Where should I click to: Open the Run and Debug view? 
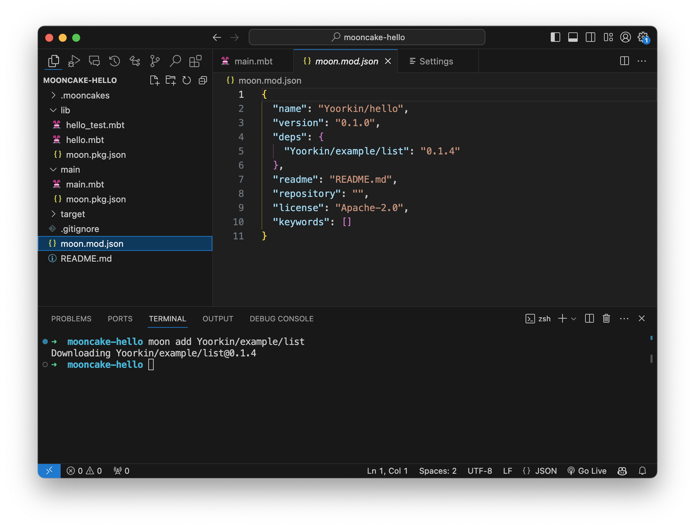tap(74, 61)
